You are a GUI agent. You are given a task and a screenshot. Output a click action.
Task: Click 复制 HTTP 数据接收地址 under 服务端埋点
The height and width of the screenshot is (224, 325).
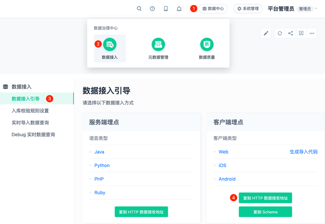[141, 212]
